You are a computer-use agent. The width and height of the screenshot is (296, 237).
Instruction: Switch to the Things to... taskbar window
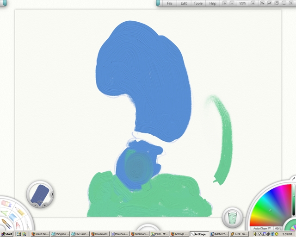[x=60, y=234]
